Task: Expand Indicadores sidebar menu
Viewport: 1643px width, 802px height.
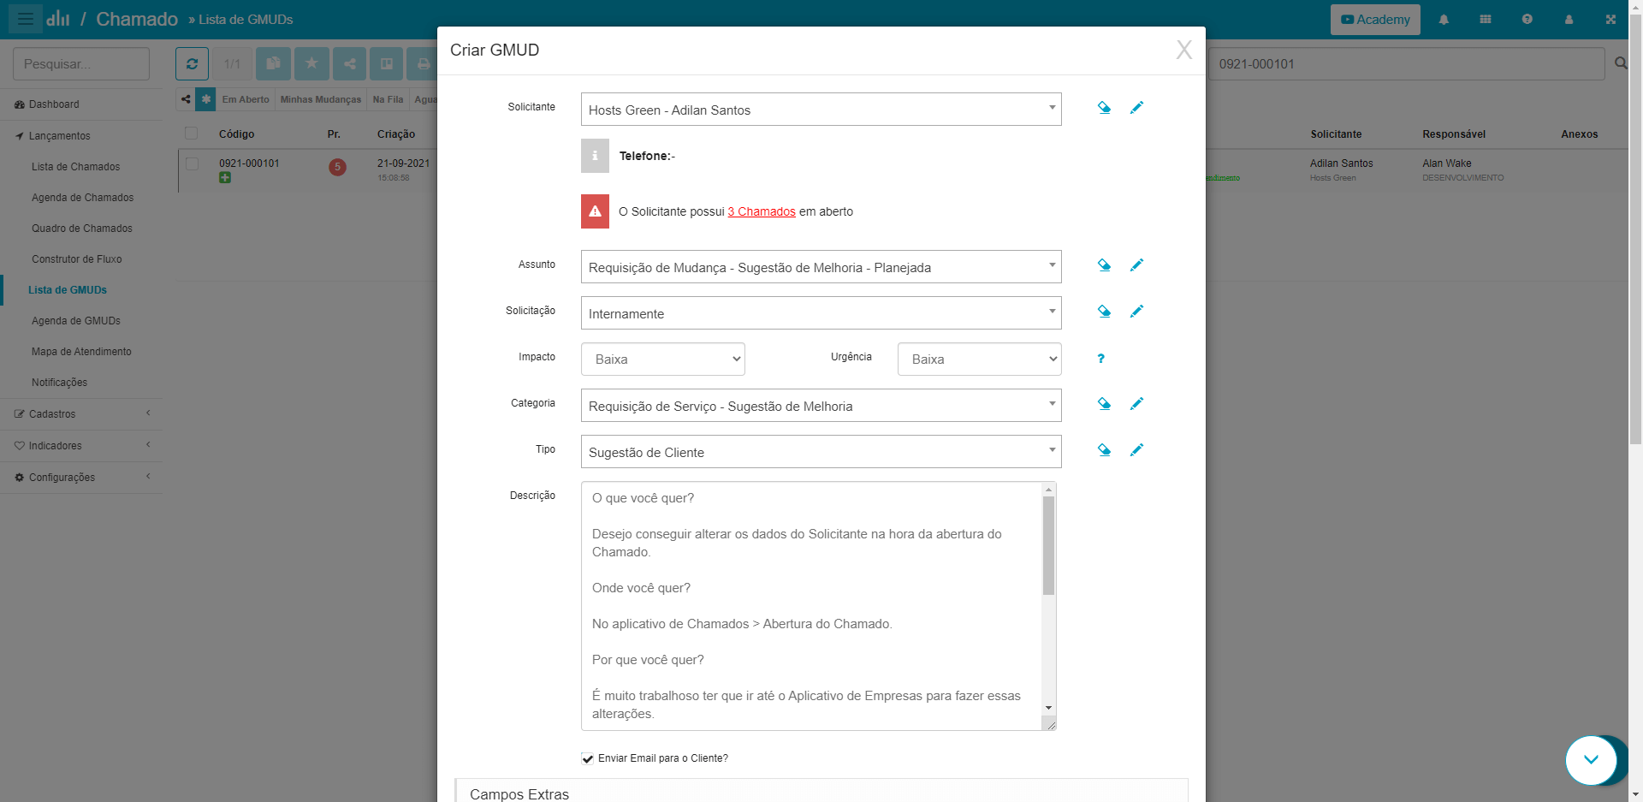Action: [x=81, y=446]
